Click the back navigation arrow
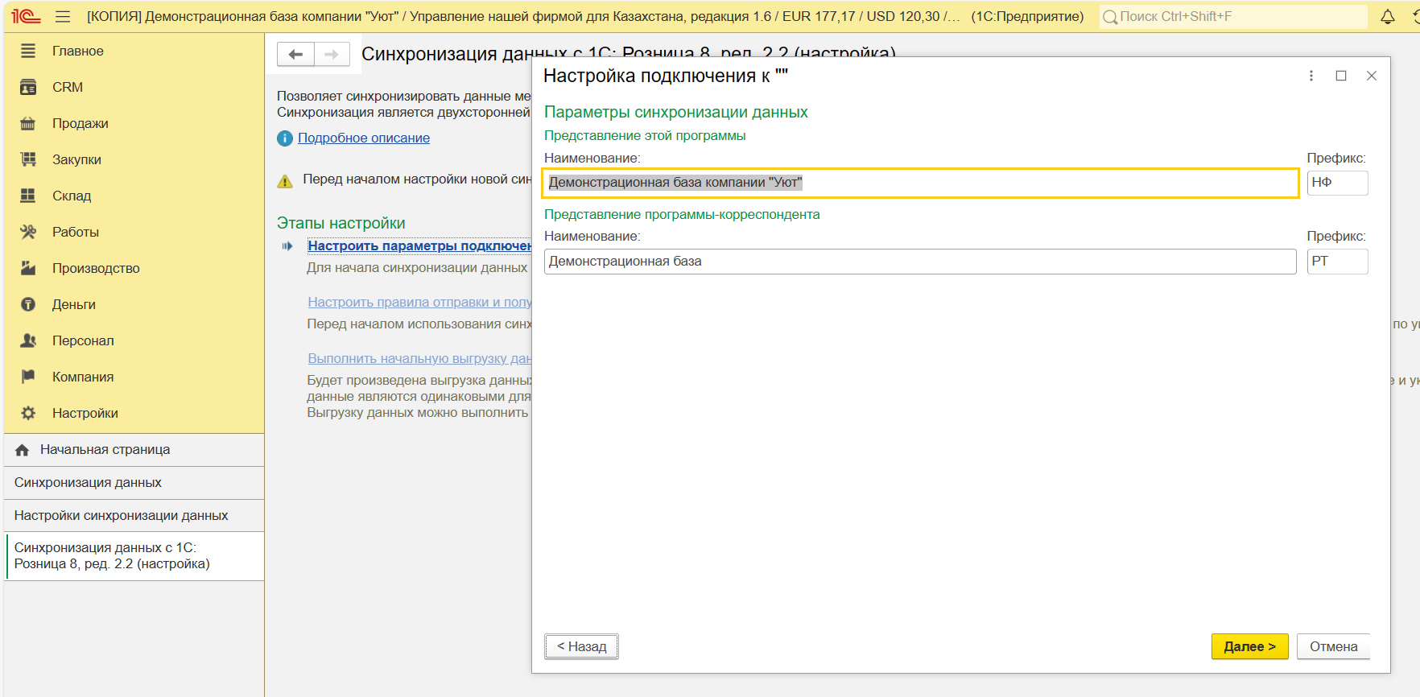The image size is (1420, 697). pyautogui.click(x=295, y=54)
